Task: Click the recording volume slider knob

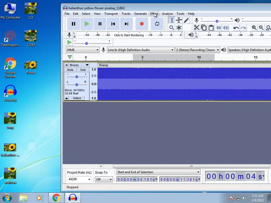Action: tap(217, 21)
